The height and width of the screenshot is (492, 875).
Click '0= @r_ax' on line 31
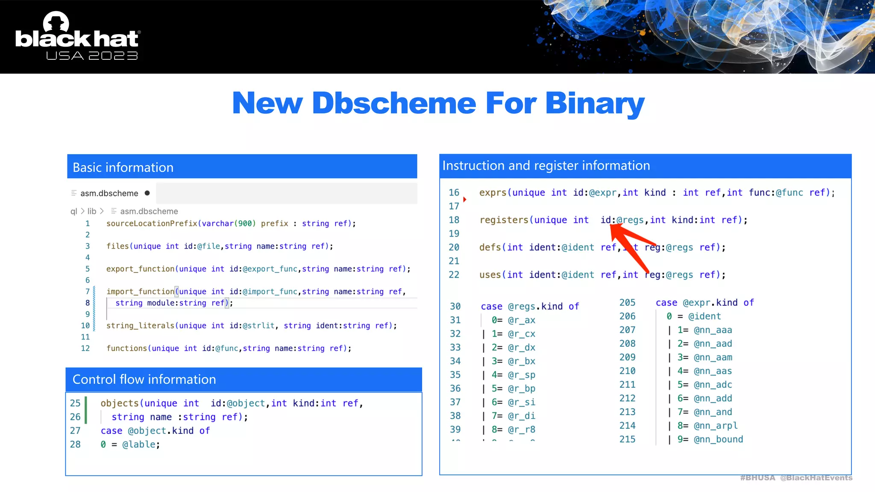513,320
